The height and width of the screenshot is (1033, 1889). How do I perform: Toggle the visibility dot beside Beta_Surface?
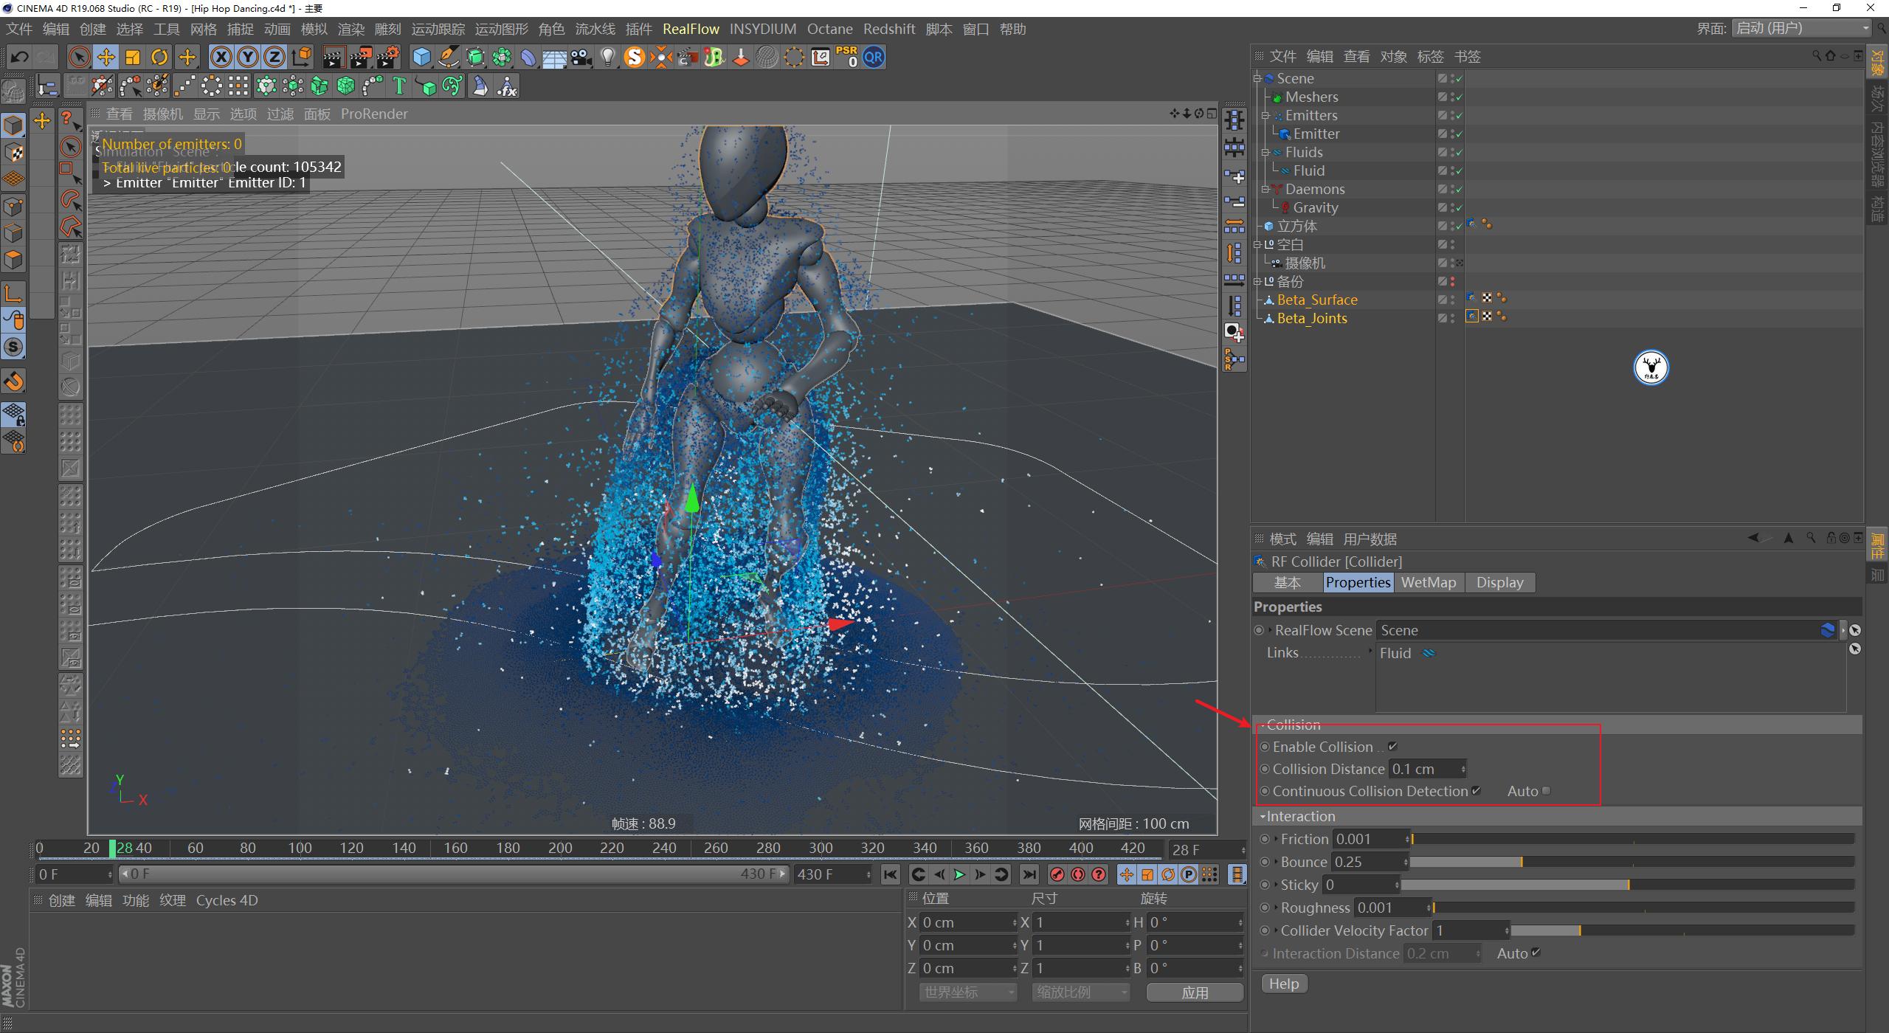[1451, 299]
